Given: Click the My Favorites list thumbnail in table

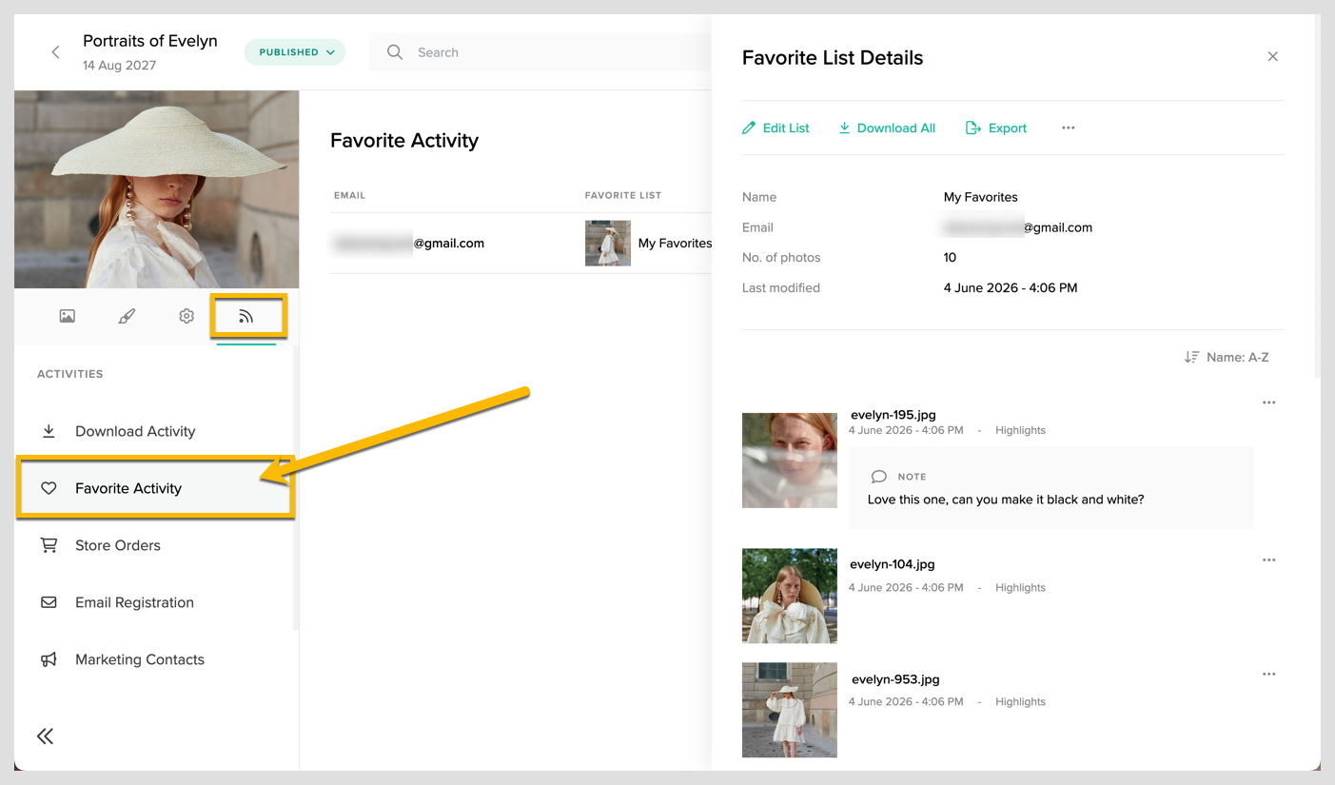Looking at the screenshot, I should tap(608, 243).
